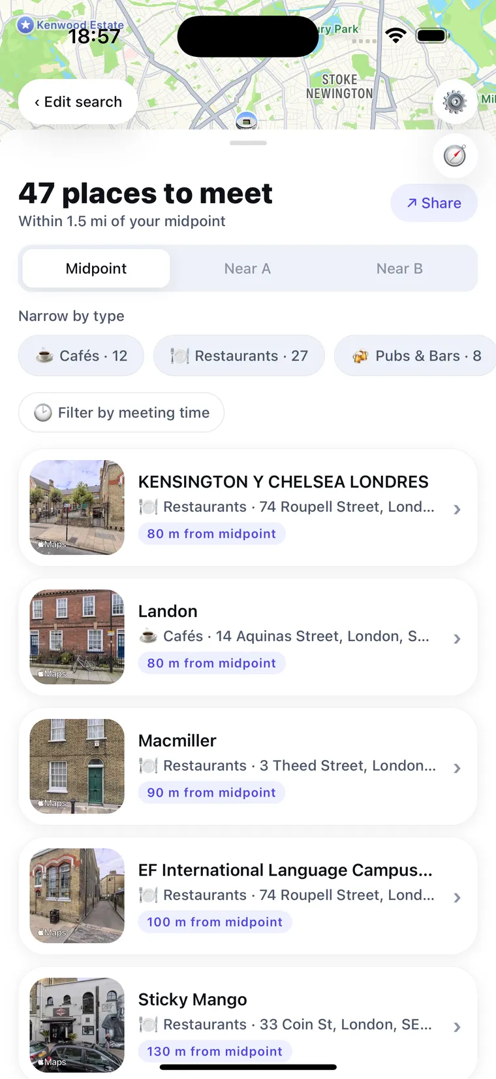Share the list of places
496x1079 pixels.
coord(434,203)
